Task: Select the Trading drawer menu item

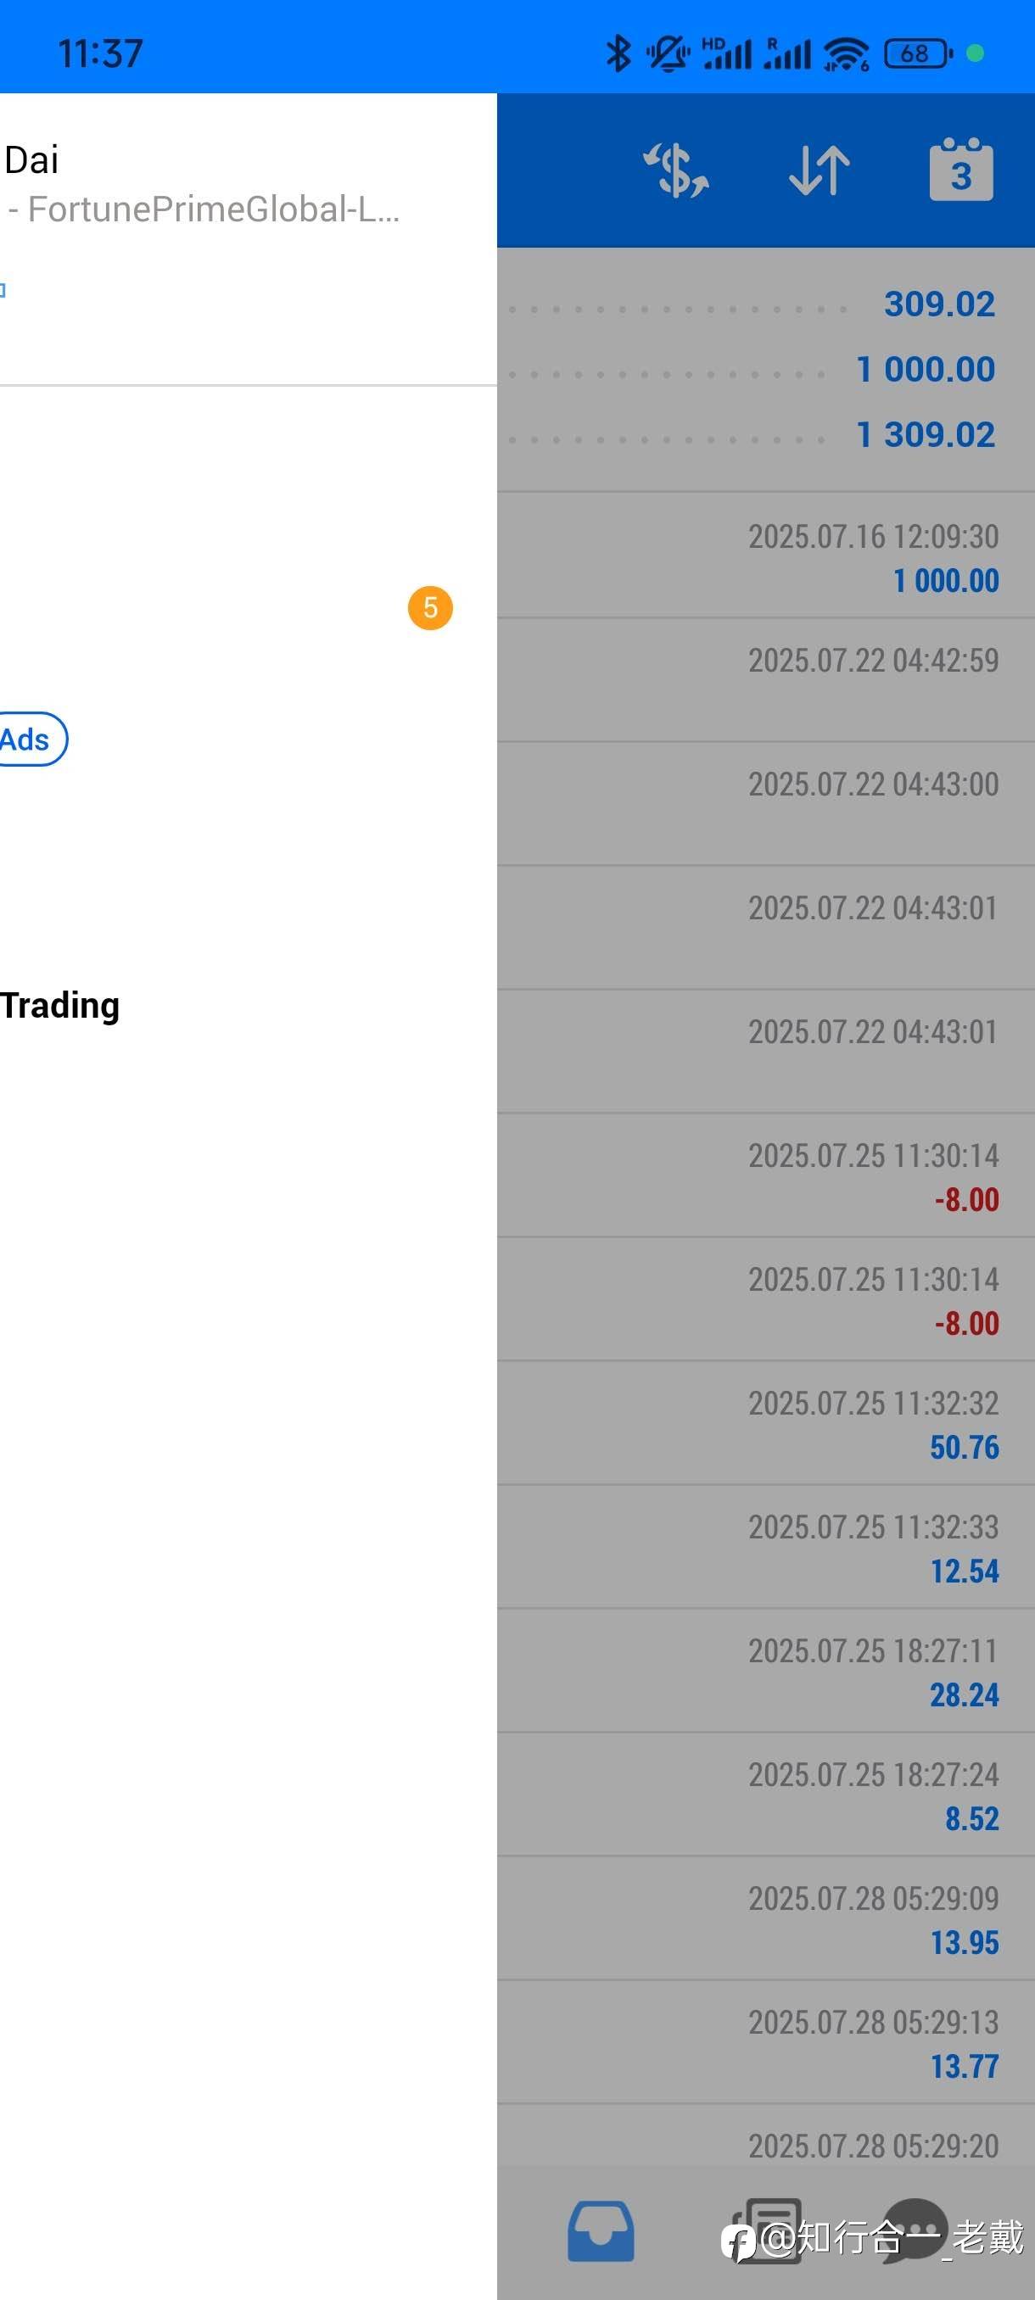Action: point(60,1004)
